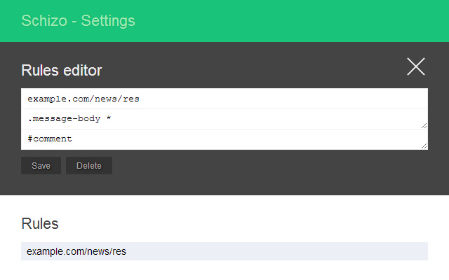Click the blank area below the Rules list
This screenshot has width=449, height=280.
pyautogui.click(x=224, y=271)
